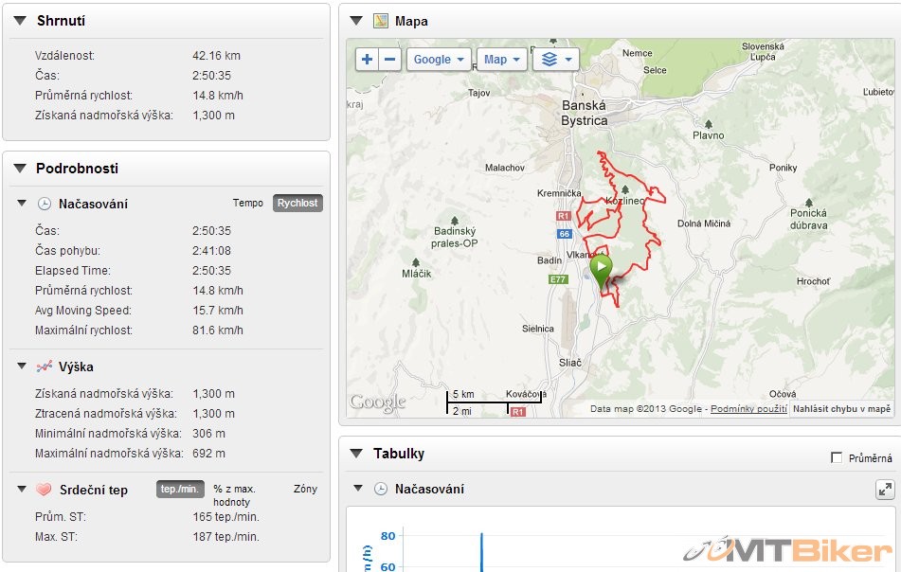Image resolution: width=901 pixels, height=572 pixels.
Task: Click the elevation icon beside Výška
Action: (44, 366)
